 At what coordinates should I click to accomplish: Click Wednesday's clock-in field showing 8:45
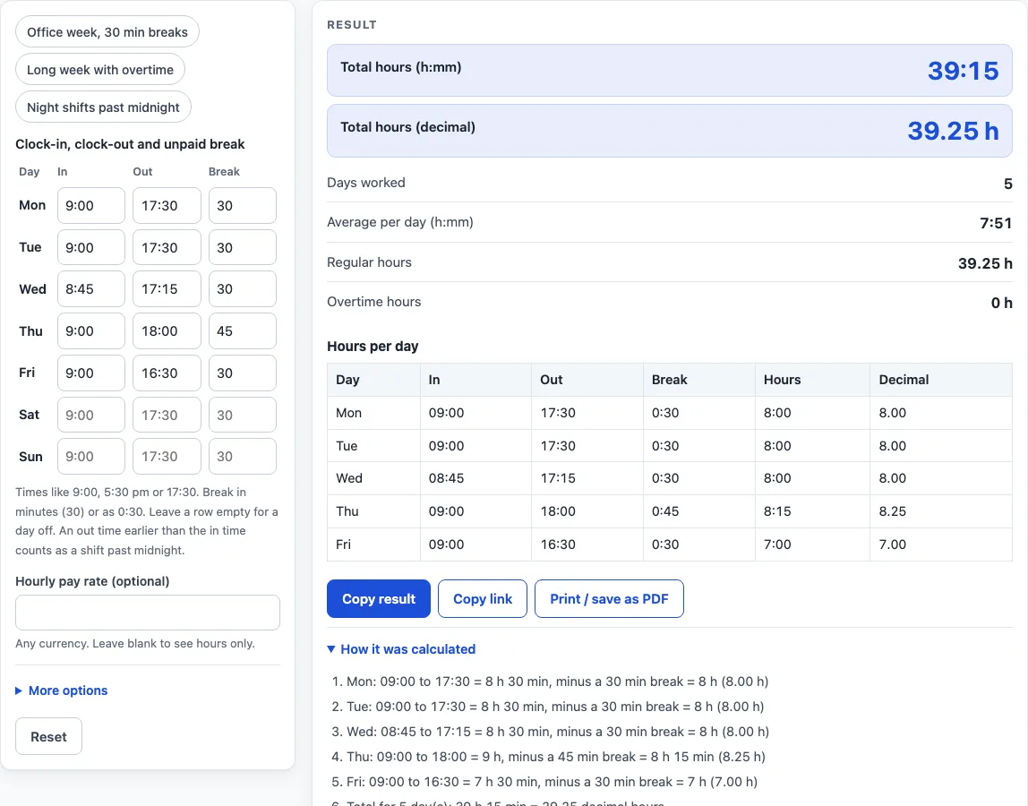coord(91,288)
